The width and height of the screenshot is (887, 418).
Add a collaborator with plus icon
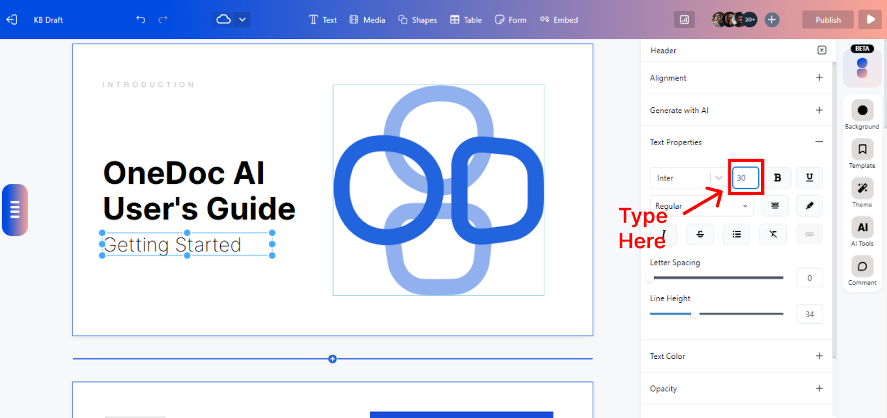[772, 19]
